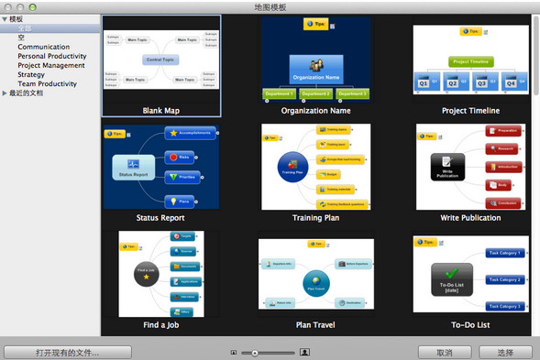This screenshot has height=360, width=540.
Task: Collapse the 模板 tree section
Action: point(5,19)
